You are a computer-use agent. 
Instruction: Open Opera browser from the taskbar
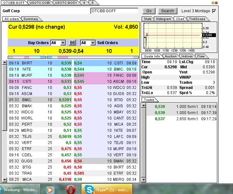click(71, 189)
